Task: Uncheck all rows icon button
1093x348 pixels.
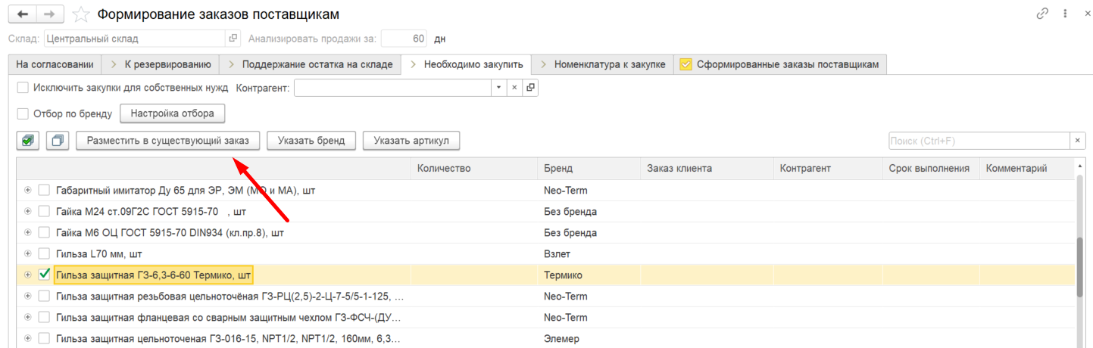Action: [58, 140]
